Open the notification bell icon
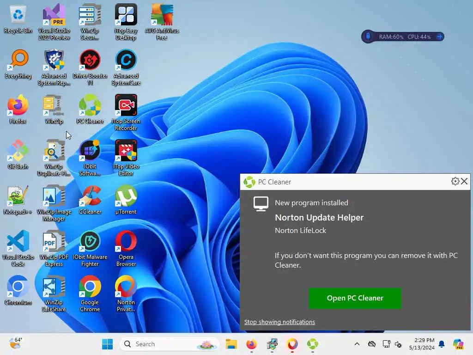 point(442,344)
